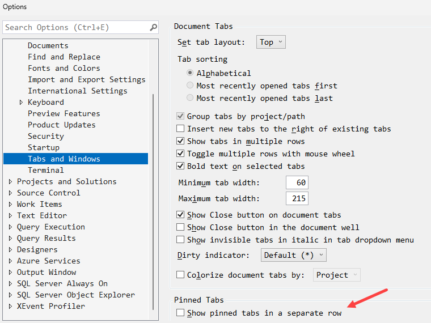The image size is (431, 323).
Task: Open the Colorize by Project dropdown
Action: pyautogui.click(x=336, y=275)
